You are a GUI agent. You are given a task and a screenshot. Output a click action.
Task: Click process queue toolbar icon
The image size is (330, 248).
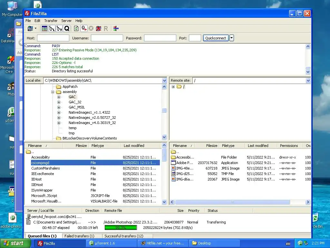(84, 28)
